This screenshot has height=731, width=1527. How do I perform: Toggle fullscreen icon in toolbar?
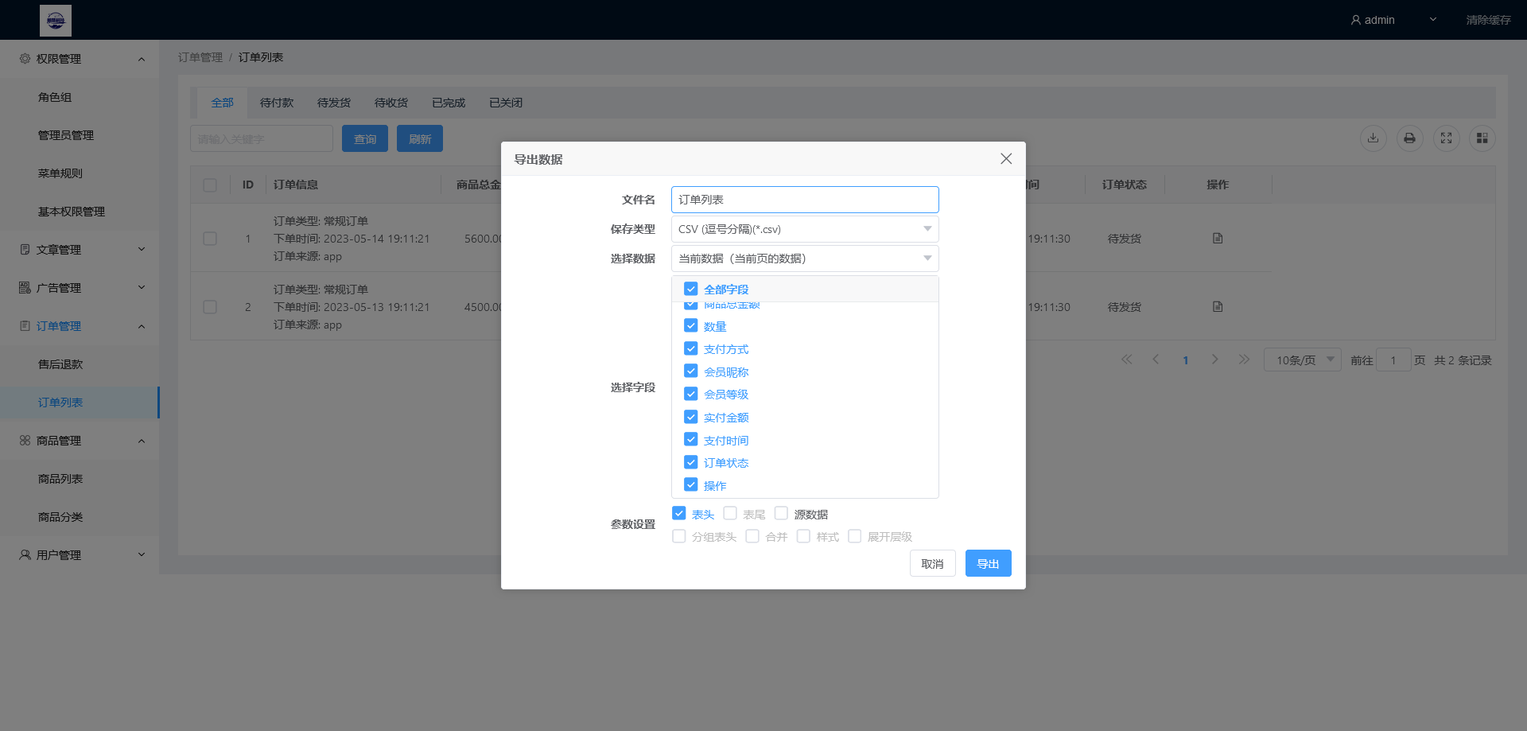point(1446,138)
